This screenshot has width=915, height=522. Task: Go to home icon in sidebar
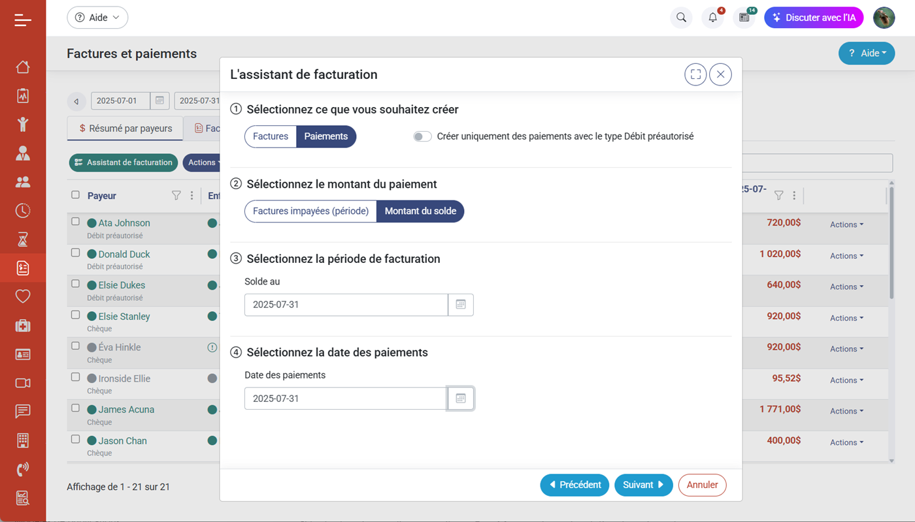(x=23, y=67)
